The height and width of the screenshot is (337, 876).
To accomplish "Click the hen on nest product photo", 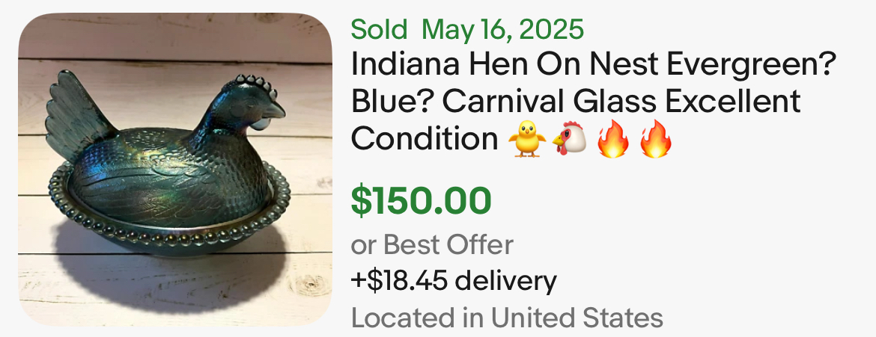I will tap(175, 169).
